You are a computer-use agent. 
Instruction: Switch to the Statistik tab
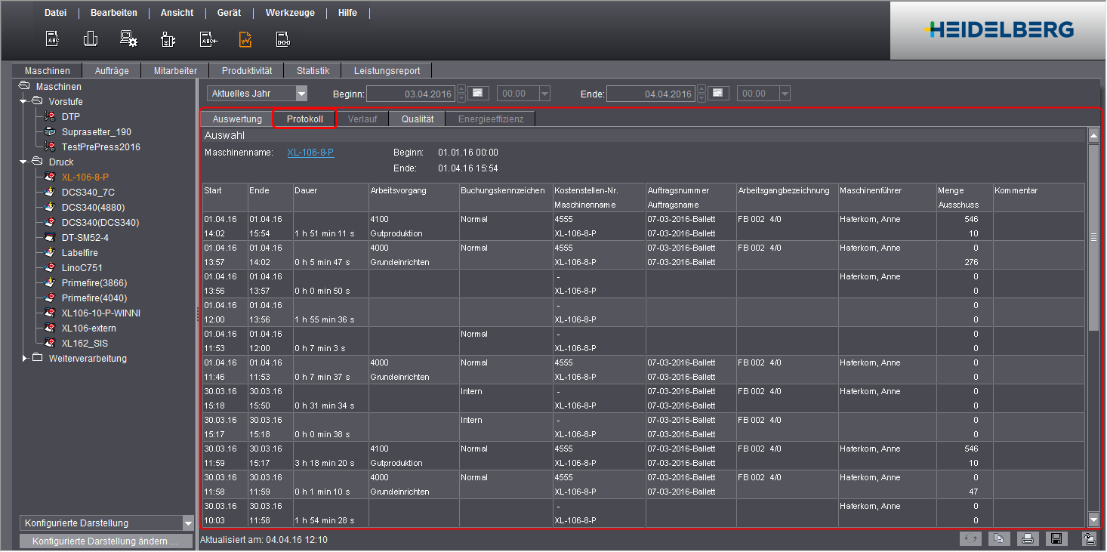coord(313,70)
